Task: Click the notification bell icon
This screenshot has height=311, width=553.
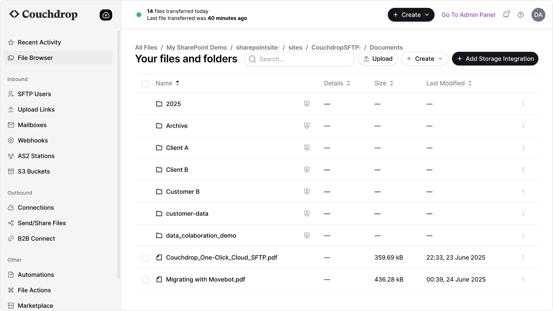Action: coord(506,15)
